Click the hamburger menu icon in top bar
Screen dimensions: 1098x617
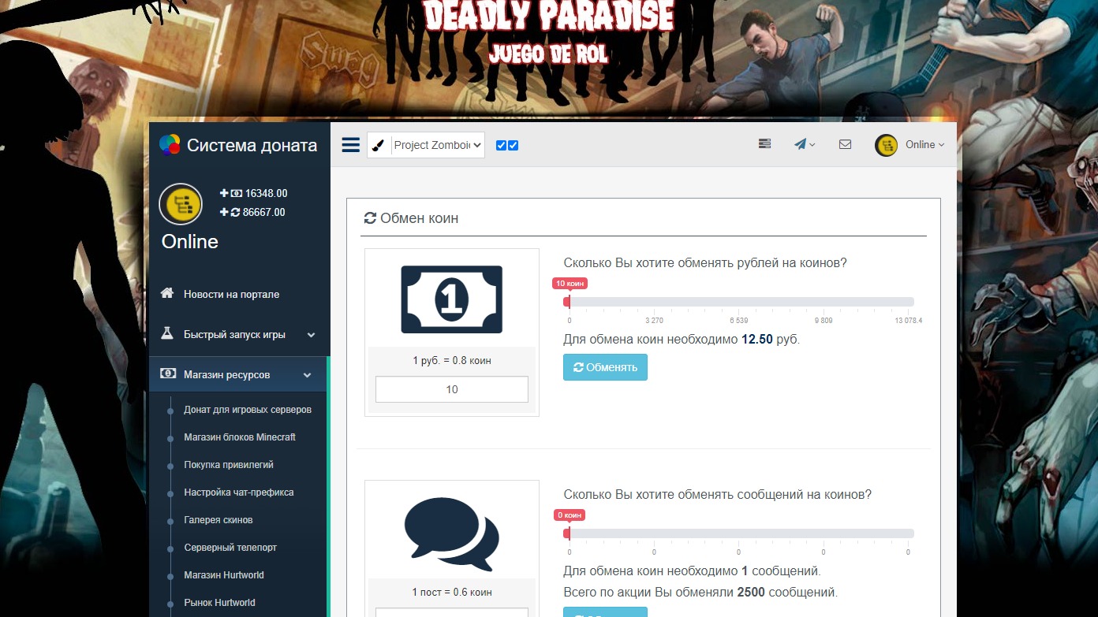[x=350, y=145]
